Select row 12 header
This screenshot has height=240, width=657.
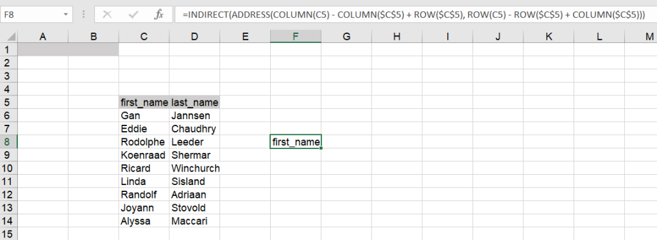click(x=8, y=195)
